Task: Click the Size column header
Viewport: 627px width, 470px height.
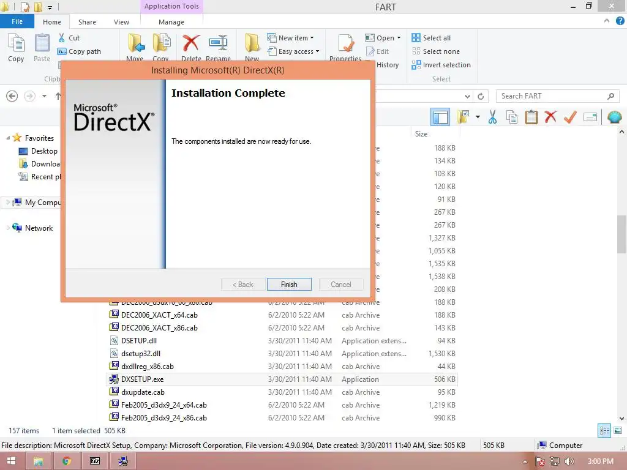Action: pyautogui.click(x=434, y=134)
